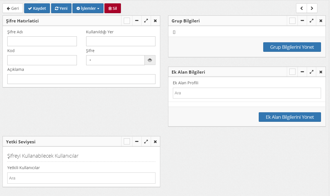Tick the Şifre Hatırlatici header checkbox

pyautogui.click(x=127, y=21)
